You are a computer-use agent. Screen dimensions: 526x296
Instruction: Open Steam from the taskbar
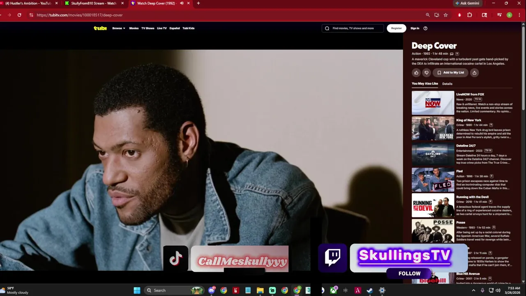[370, 290]
